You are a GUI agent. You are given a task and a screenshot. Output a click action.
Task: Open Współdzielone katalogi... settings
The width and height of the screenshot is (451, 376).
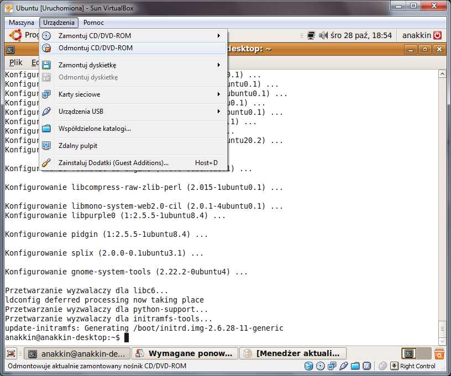click(133, 129)
